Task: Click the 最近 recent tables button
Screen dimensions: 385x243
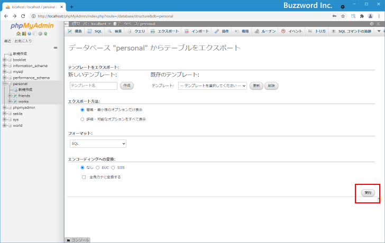Action: pyautogui.click(x=7, y=41)
